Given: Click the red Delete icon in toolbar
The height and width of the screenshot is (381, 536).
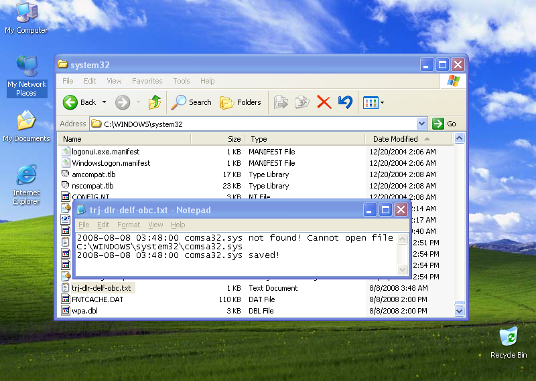Looking at the screenshot, I should 324,102.
